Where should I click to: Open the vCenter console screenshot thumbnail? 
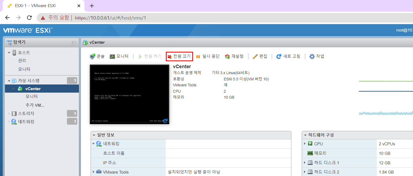[x=130, y=95]
